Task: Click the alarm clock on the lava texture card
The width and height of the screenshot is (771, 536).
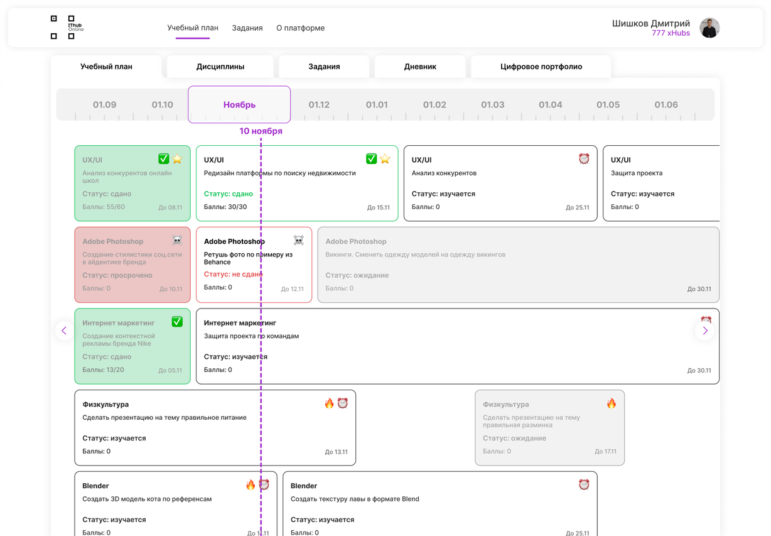Action: point(584,484)
